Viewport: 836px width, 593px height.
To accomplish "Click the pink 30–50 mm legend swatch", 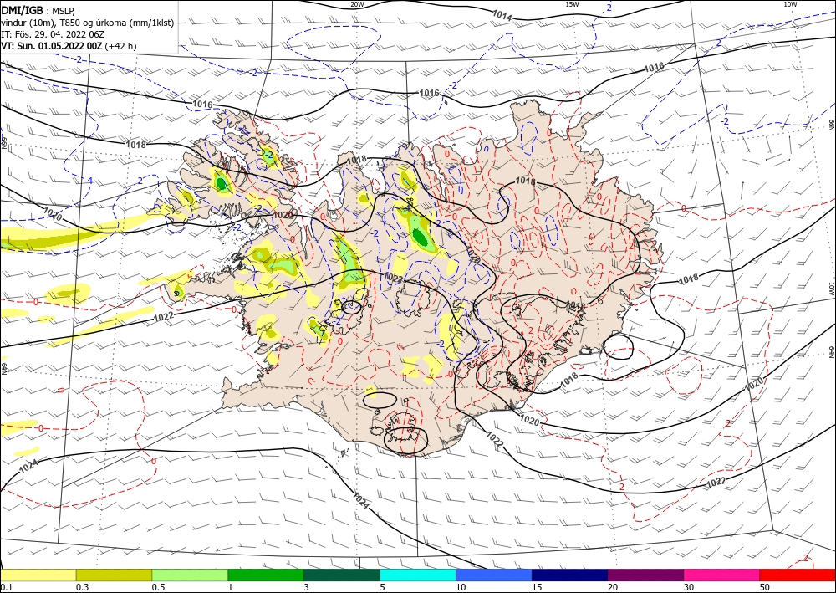I will coord(722,575).
